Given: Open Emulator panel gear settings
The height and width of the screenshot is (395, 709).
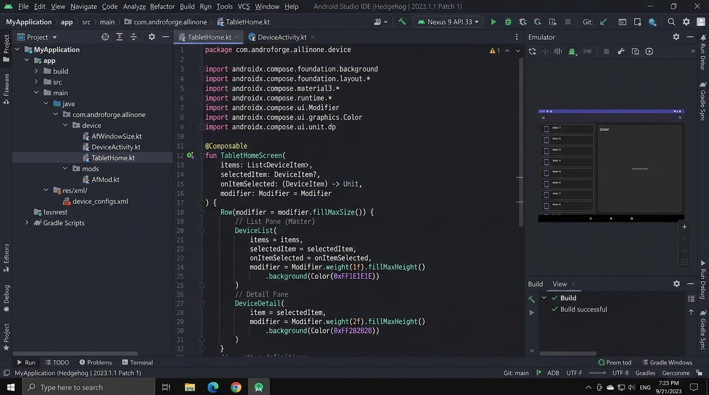Looking at the screenshot, I should coord(676,37).
